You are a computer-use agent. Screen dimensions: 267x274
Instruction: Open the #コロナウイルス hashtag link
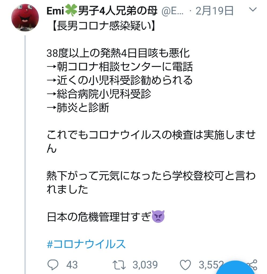pyautogui.click(x=86, y=244)
